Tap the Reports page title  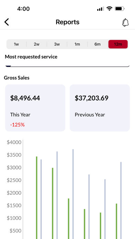[x=67, y=22]
